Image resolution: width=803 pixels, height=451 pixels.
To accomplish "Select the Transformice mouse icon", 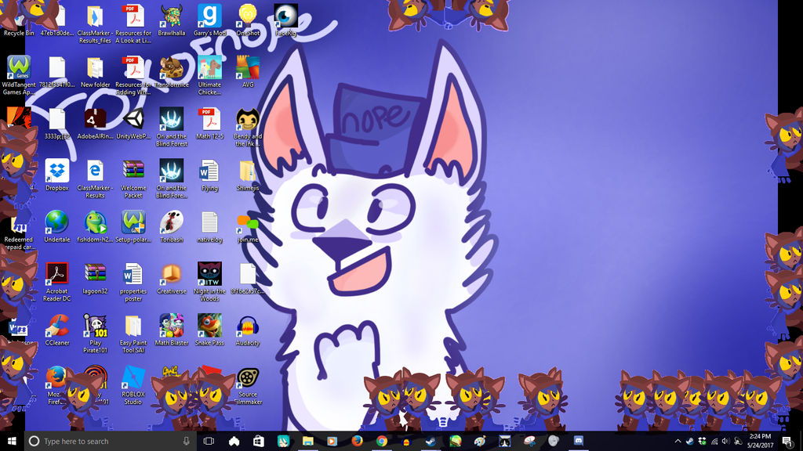I will click(172, 72).
